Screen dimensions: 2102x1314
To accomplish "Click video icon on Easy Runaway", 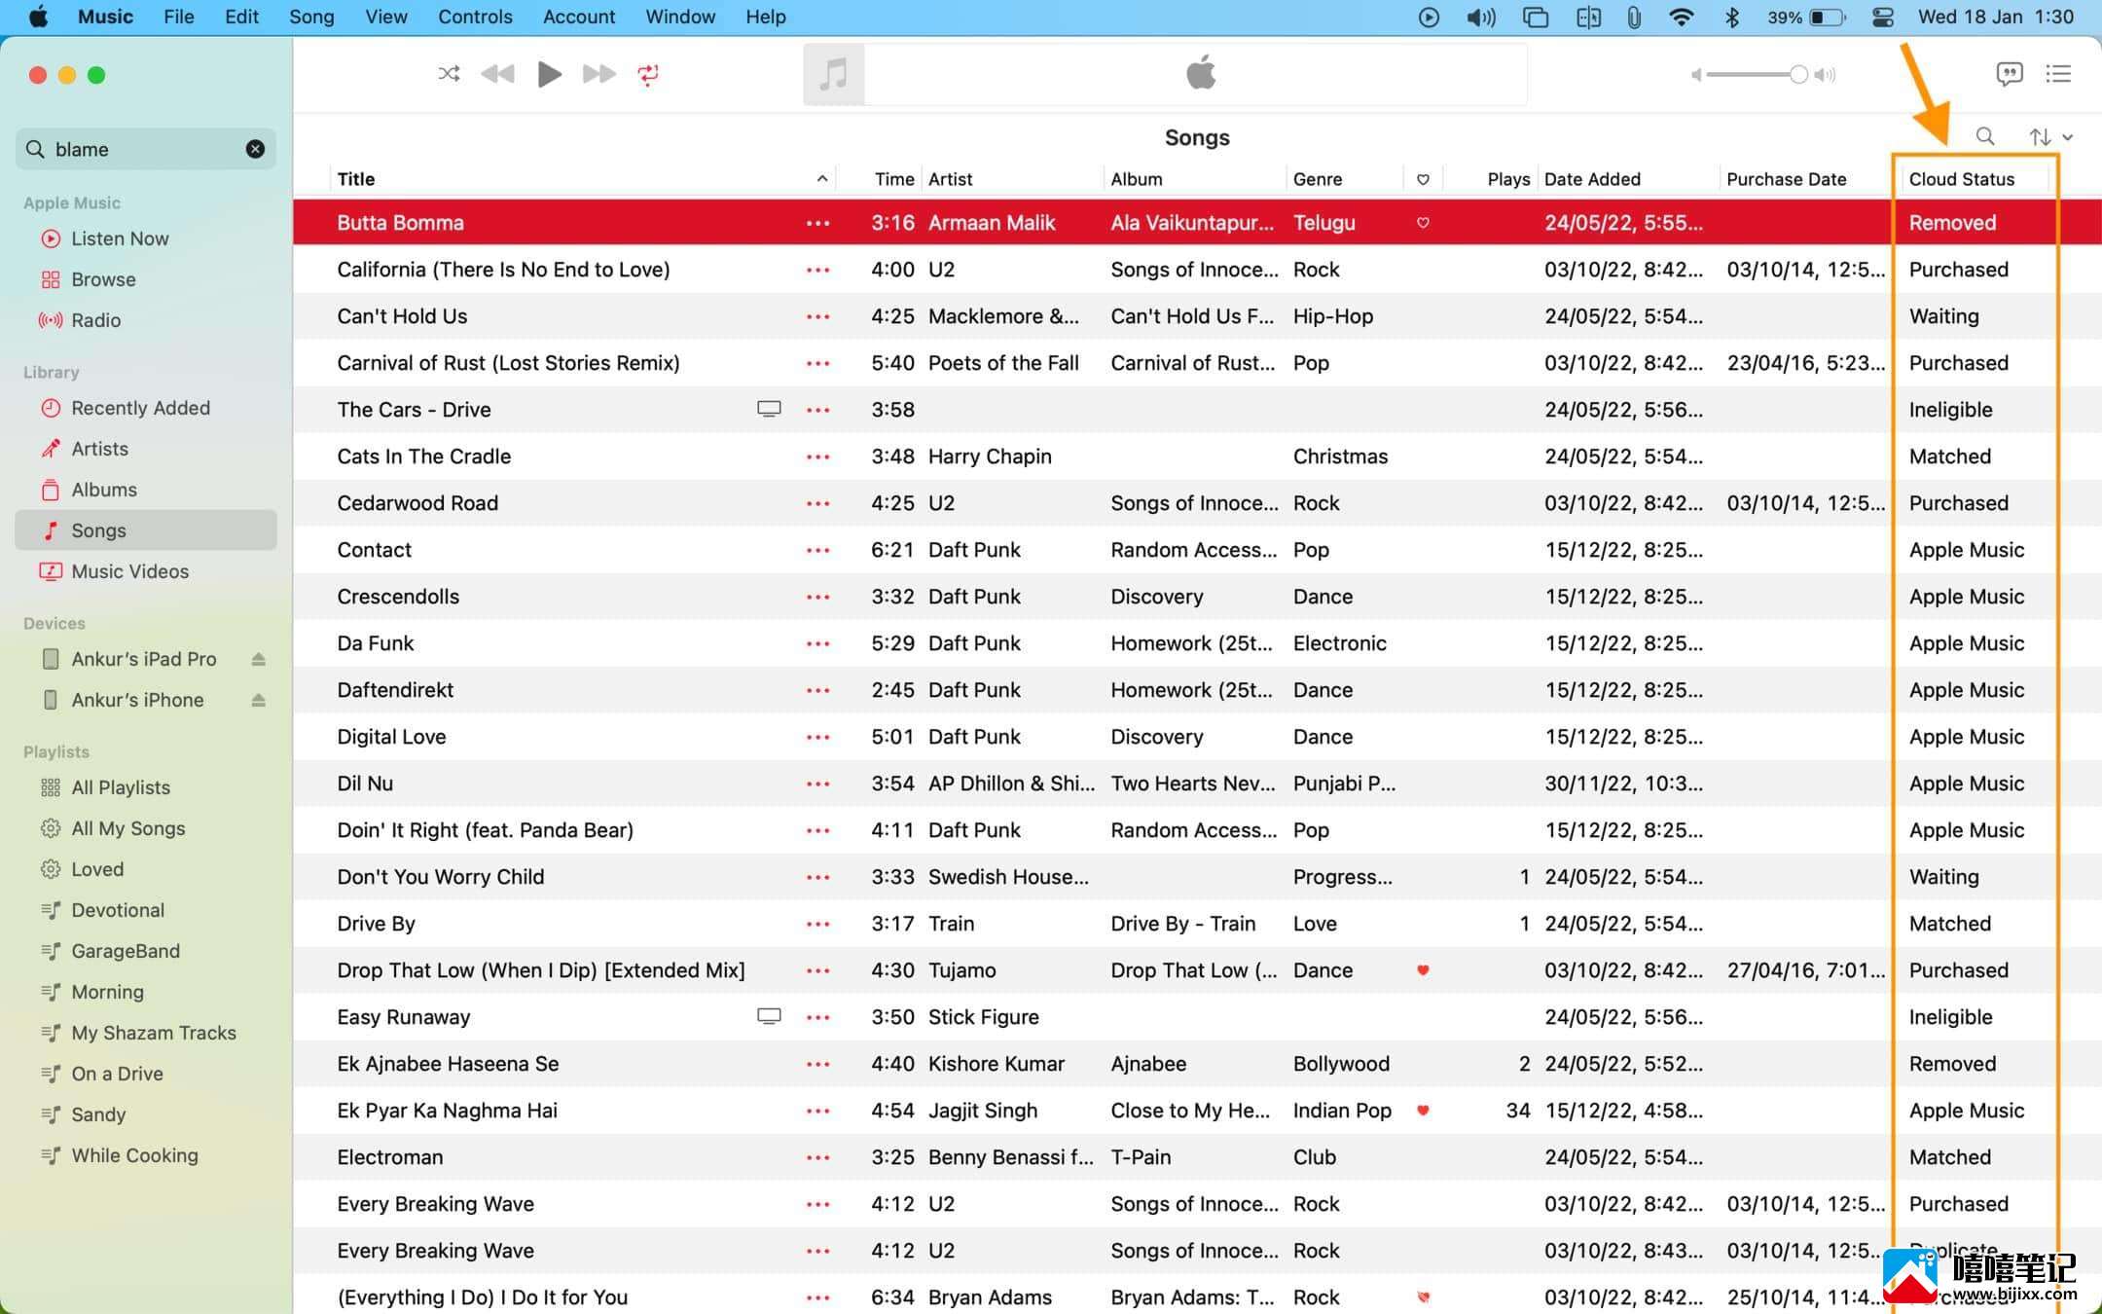I will [x=769, y=1016].
